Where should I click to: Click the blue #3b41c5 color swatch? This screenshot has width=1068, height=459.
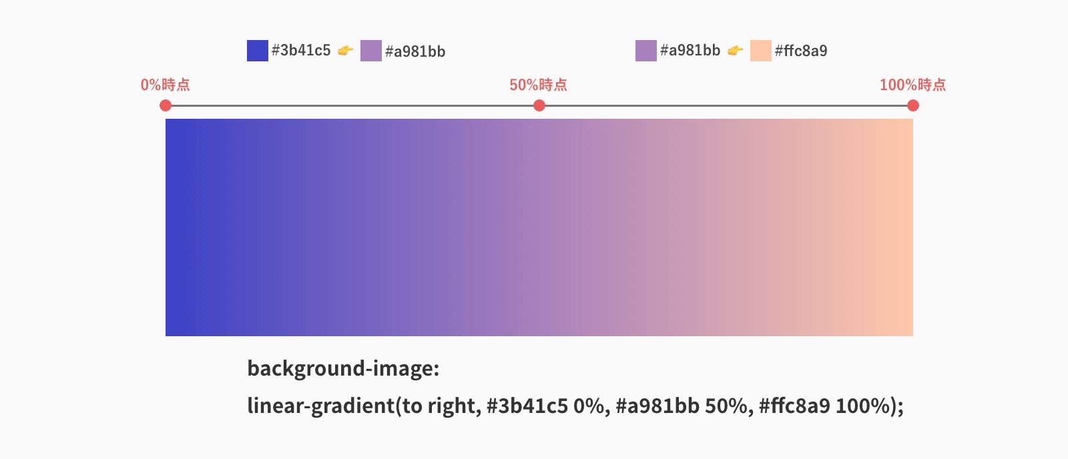pos(258,51)
